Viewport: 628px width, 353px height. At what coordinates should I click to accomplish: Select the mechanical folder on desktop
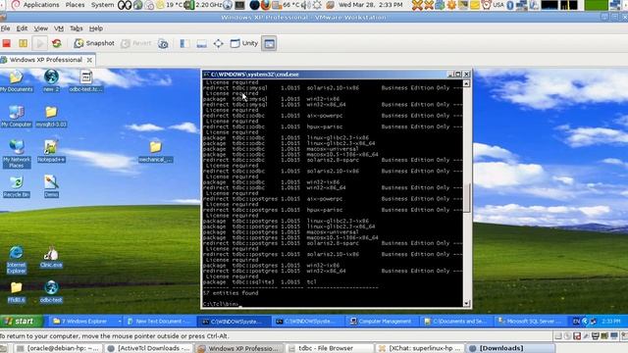(155, 151)
